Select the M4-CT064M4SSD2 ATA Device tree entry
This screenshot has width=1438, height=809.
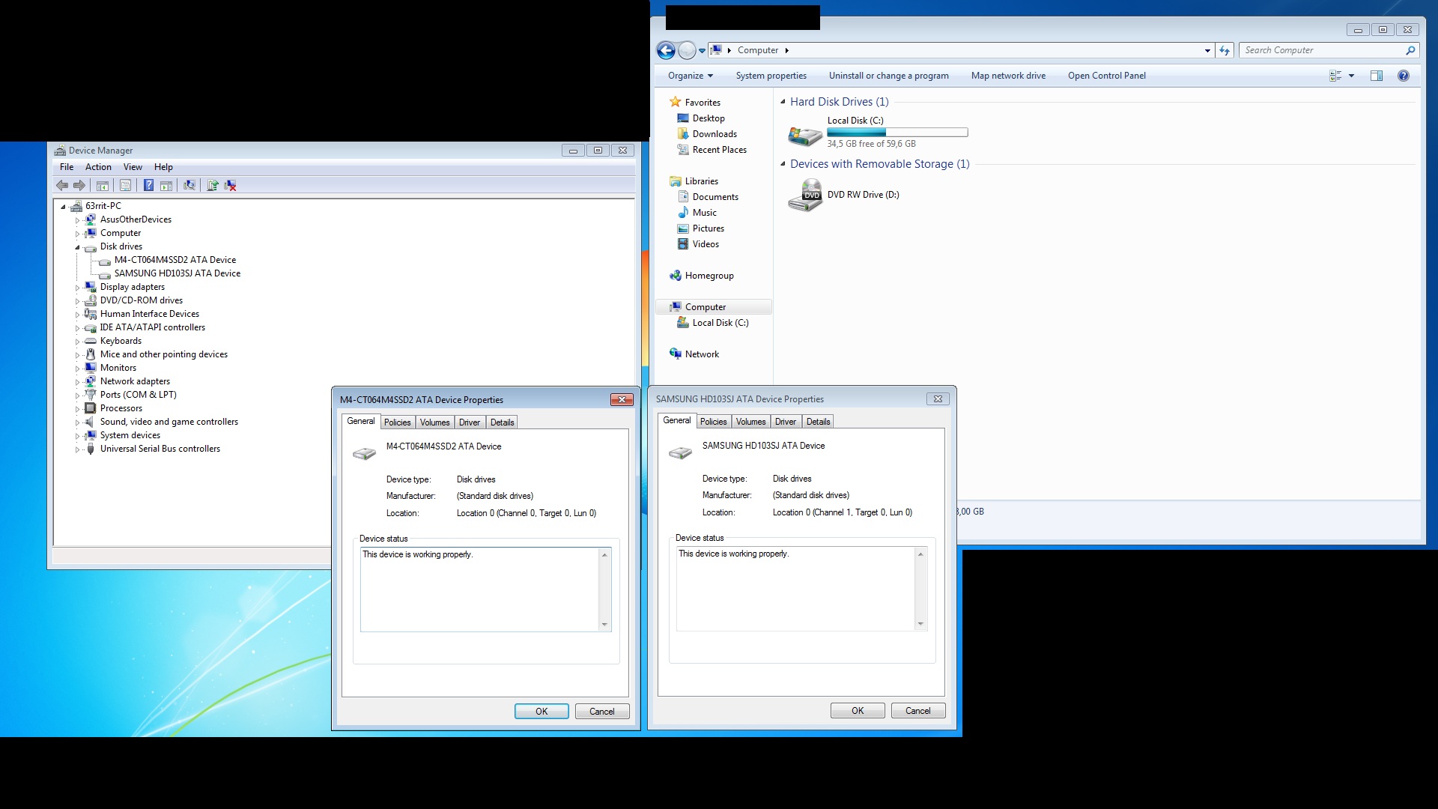point(175,260)
